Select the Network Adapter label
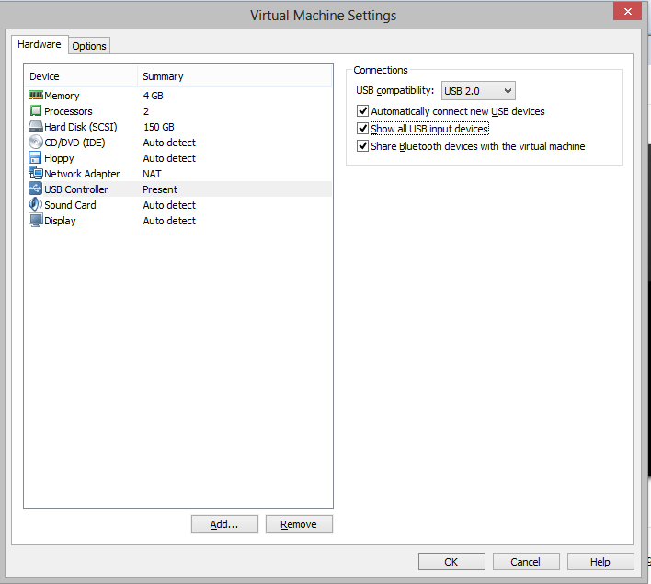Viewport: 651px width, 584px height. tap(82, 174)
